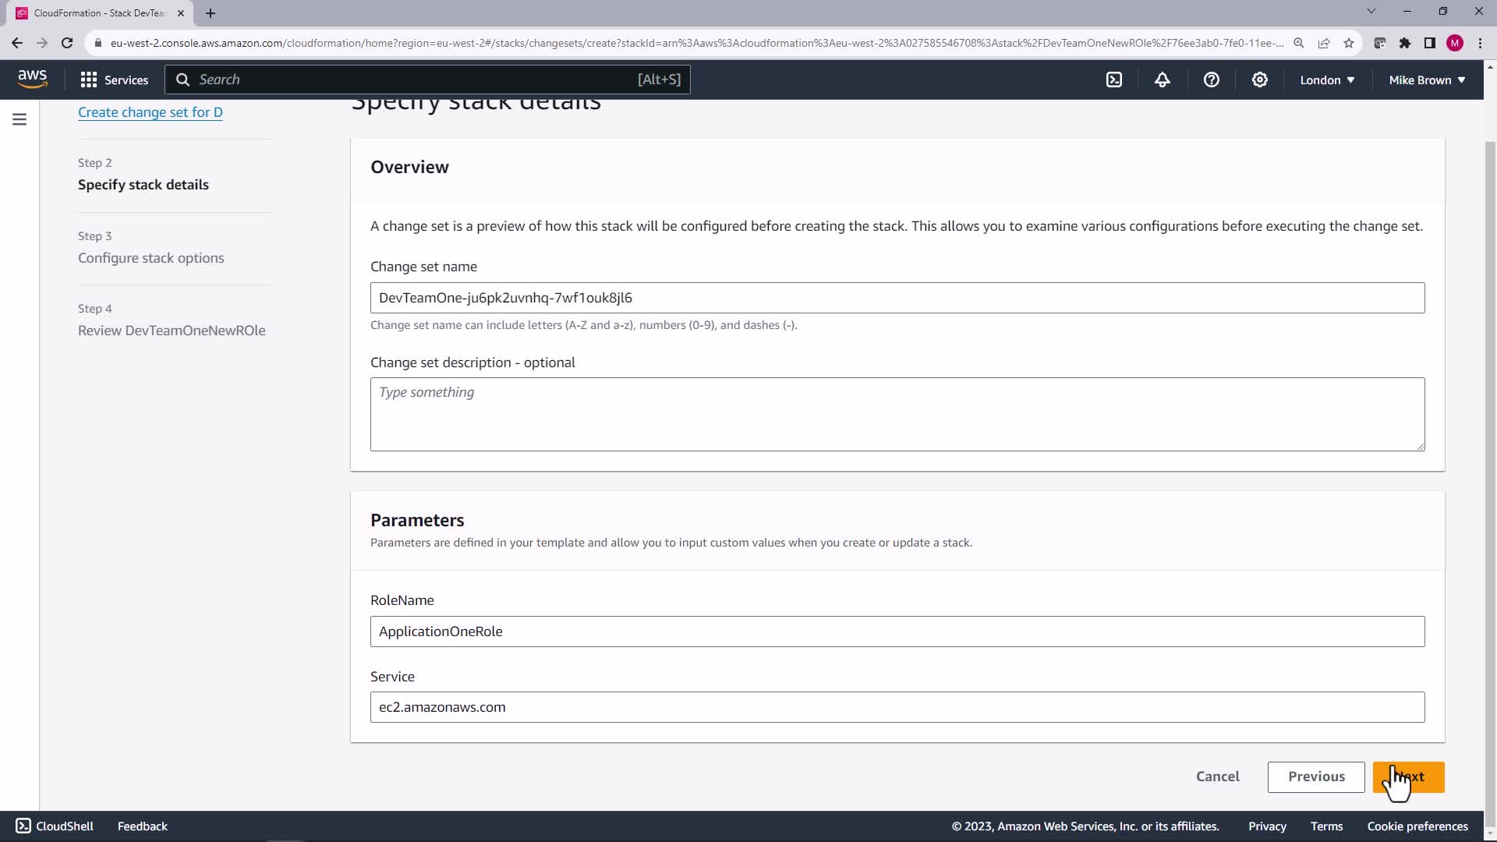Click the Next button
Image resolution: width=1497 pixels, height=842 pixels.
[1408, 777]
